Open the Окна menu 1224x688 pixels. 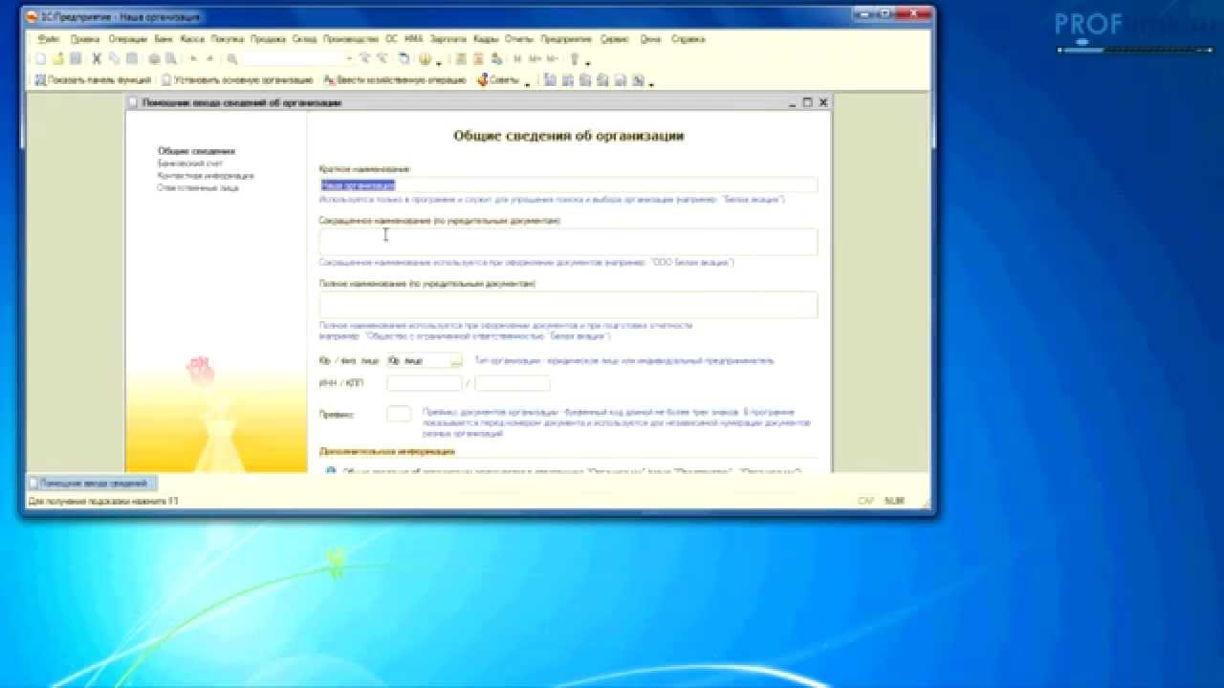[650, 39]
